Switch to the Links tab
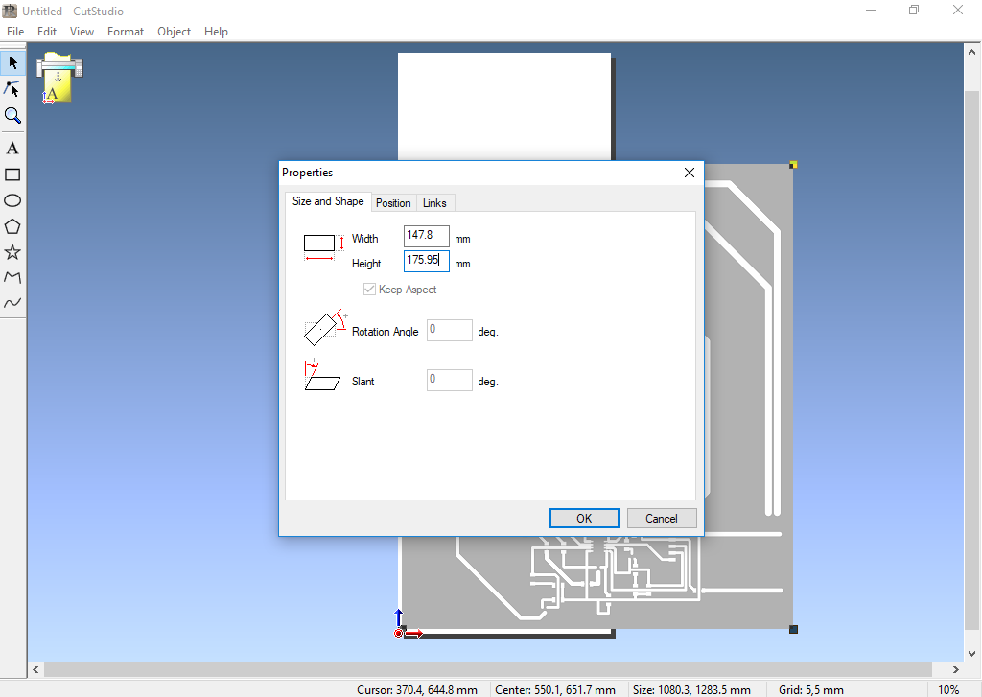The image size is (982, 697). pyautogui.click(x=434, y=203)
